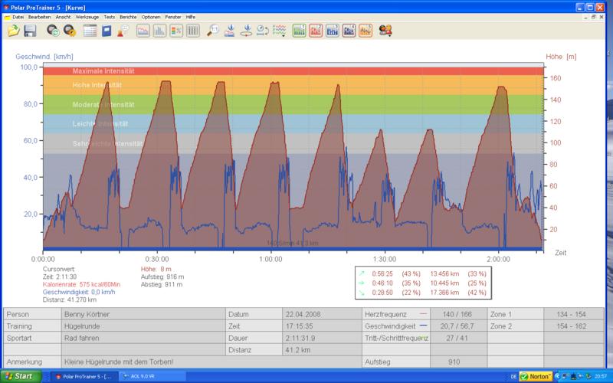This screenshot has height=383, width=613.
Task: Open the Bearbeiten menu
Action: click(40, 17)
